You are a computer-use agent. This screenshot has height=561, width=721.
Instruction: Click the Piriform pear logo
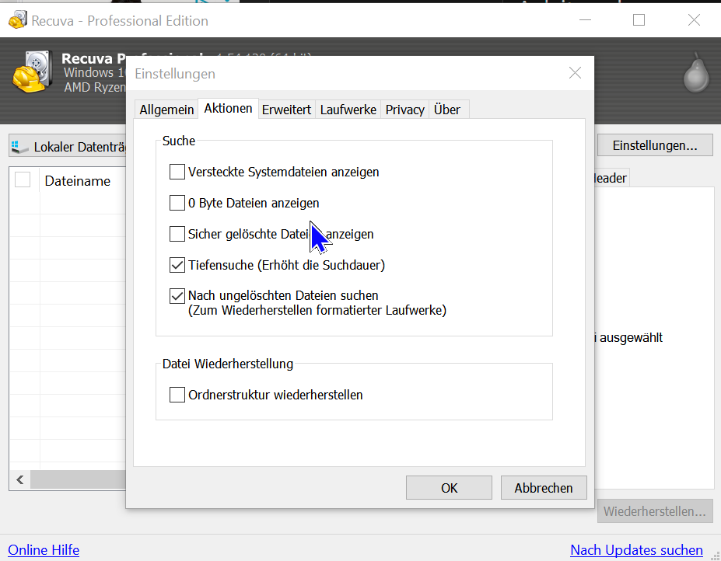click(x=696, y=71)
